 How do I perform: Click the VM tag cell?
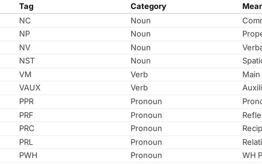point(25,75)
